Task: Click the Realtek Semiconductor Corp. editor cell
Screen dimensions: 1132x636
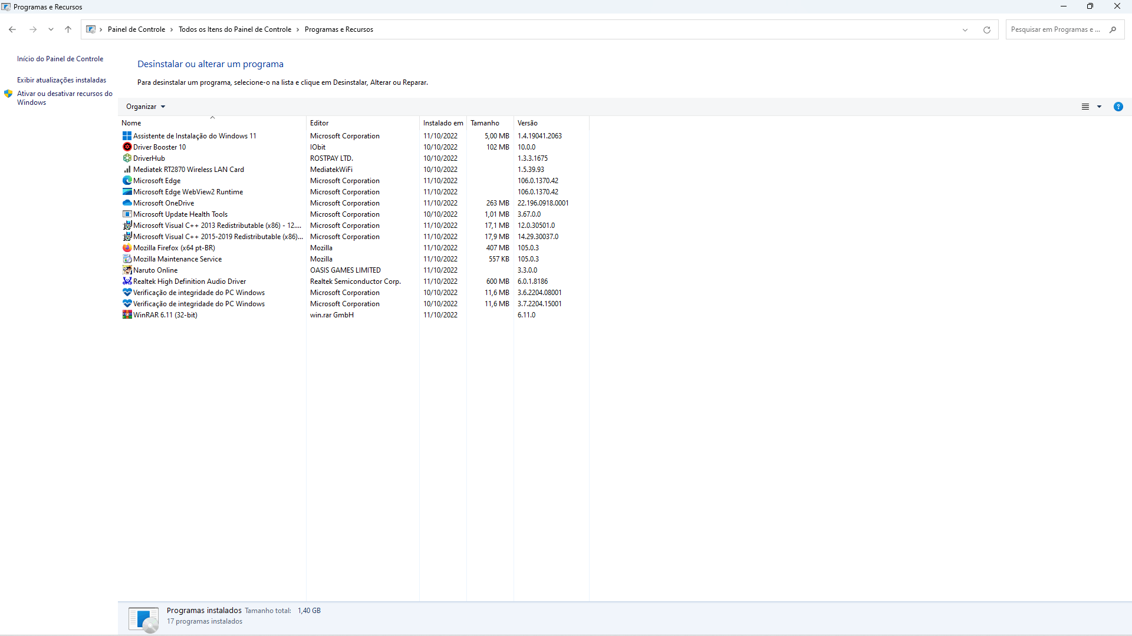Action: tap(356, 281)
